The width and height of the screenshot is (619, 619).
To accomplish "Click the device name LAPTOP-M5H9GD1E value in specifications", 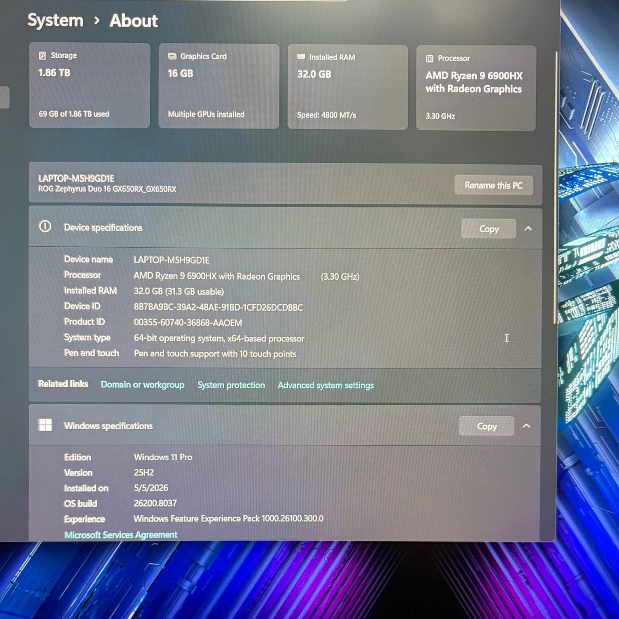I will click(x=172, y=260).
